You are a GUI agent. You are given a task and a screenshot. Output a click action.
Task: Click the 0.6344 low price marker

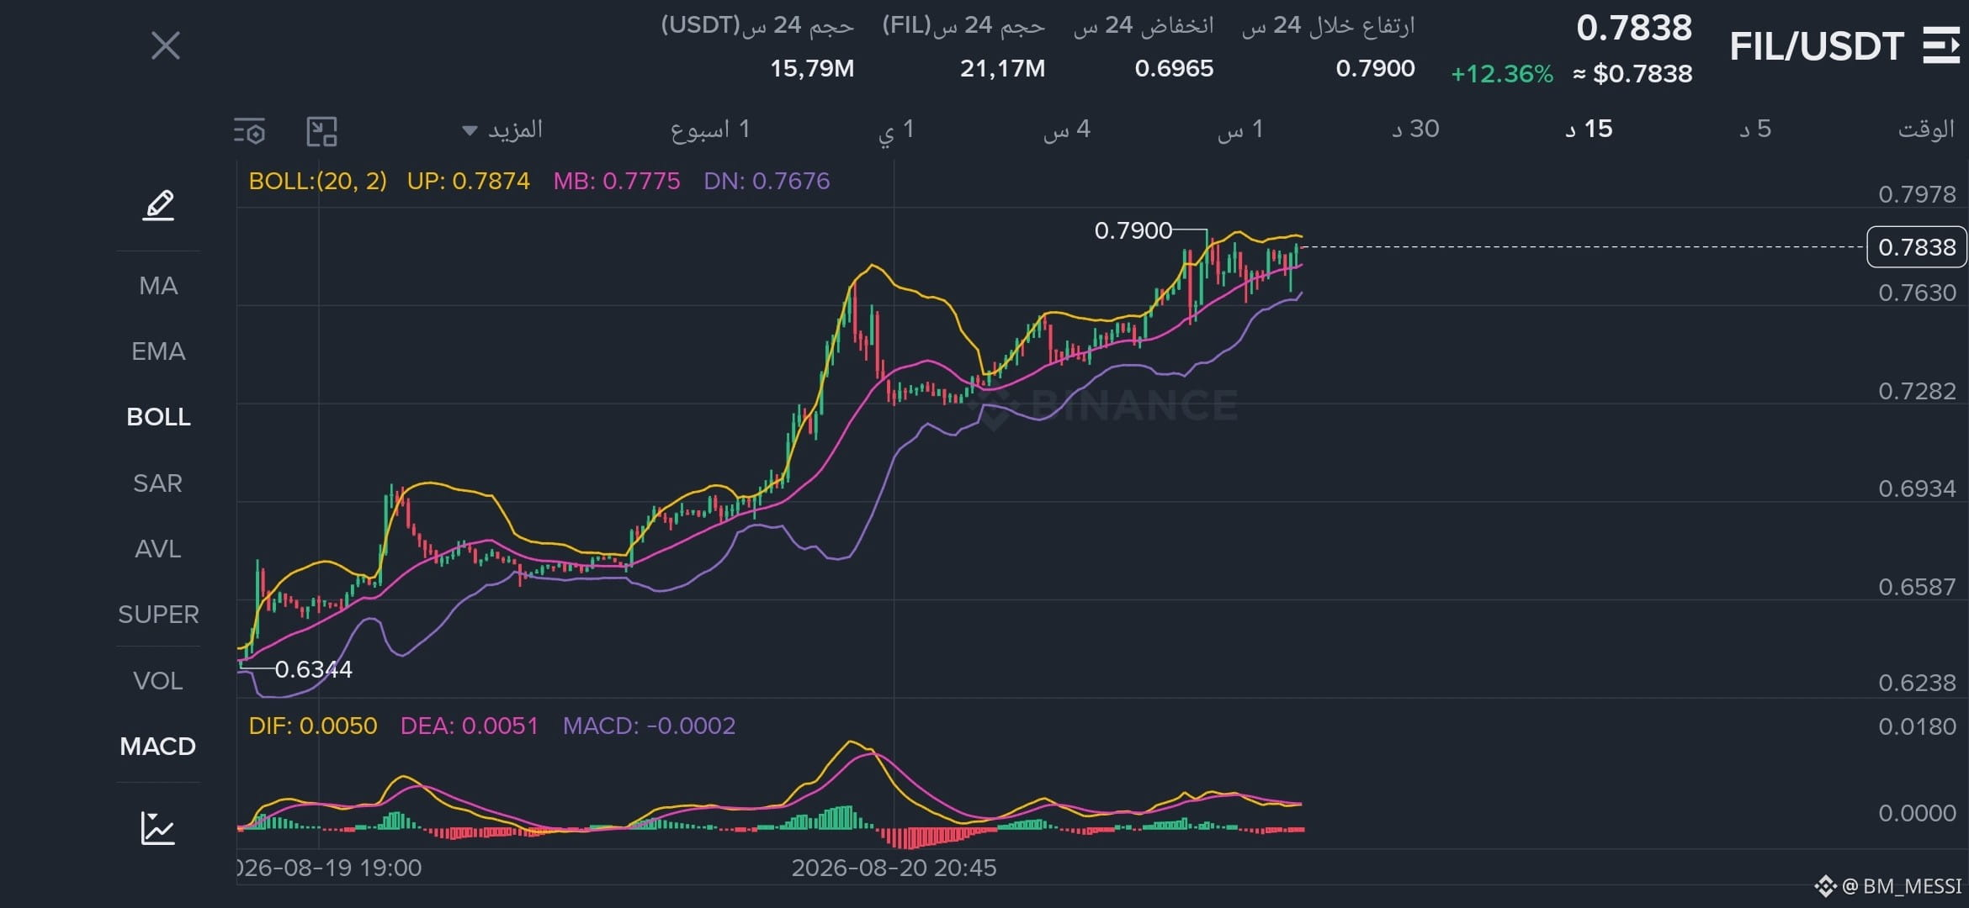click(x=313, y=669)
